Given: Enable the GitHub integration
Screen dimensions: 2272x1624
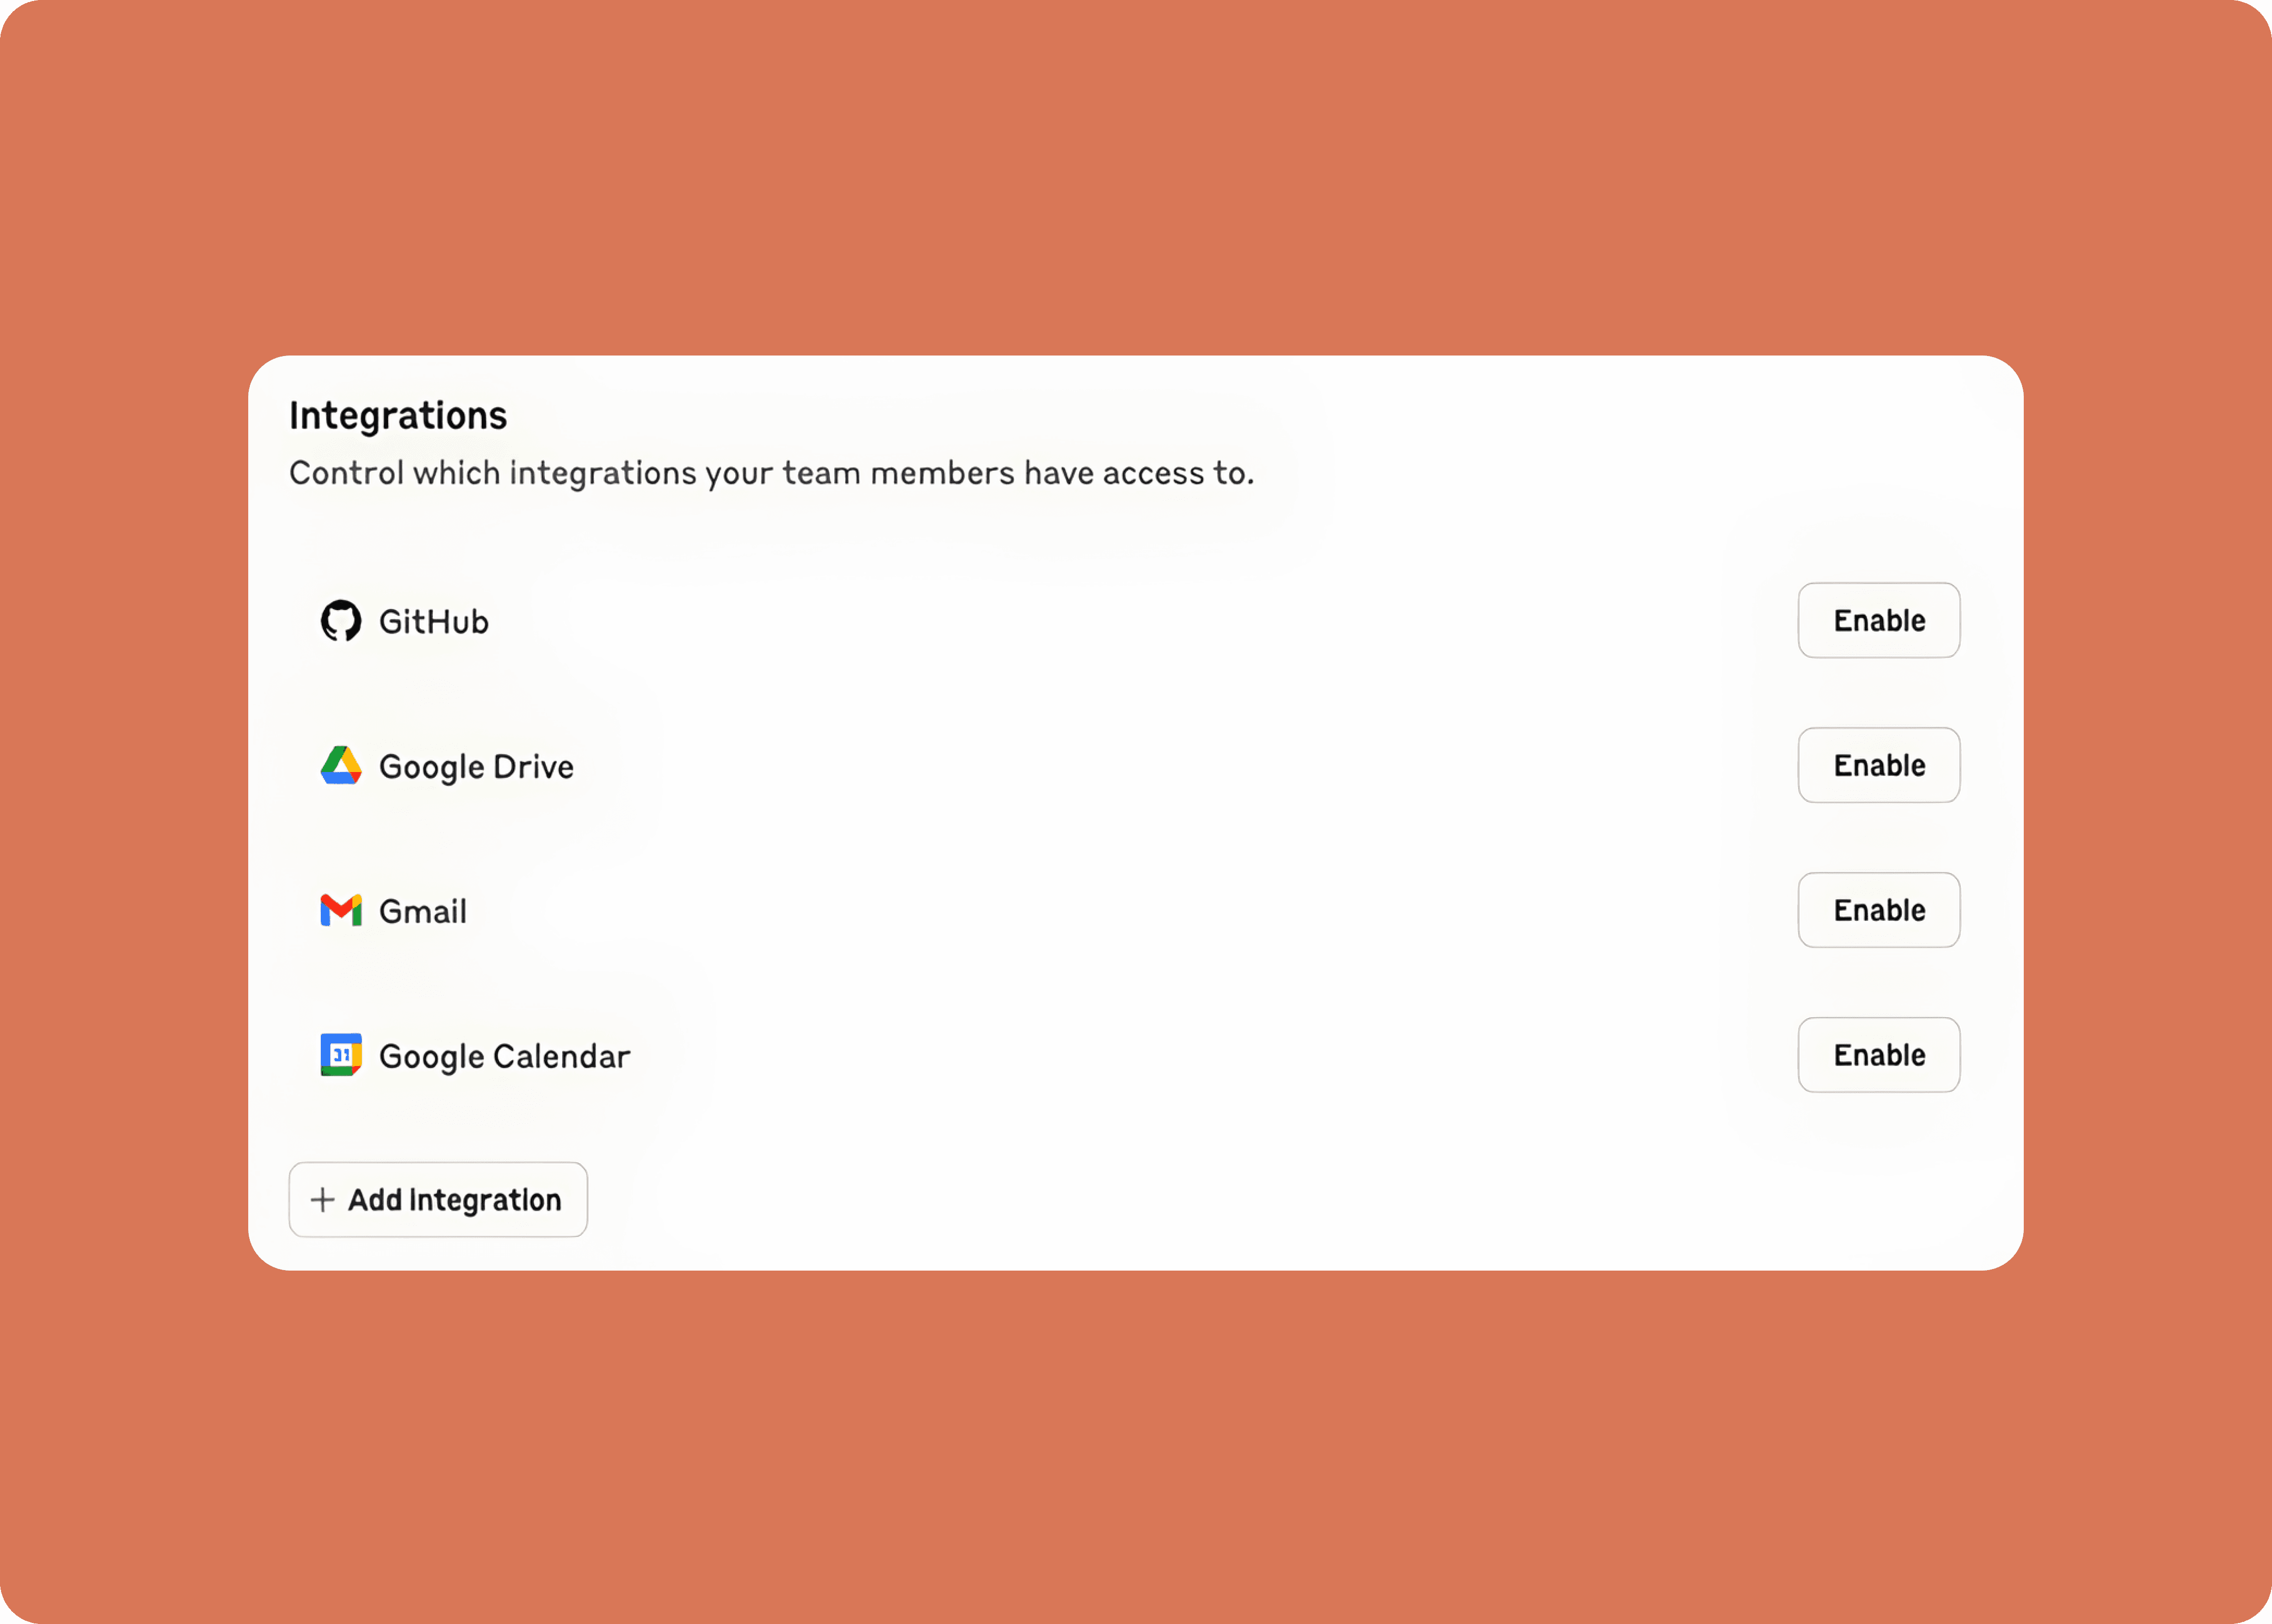Looking at the screenshot, I should tap(1878, 621).
